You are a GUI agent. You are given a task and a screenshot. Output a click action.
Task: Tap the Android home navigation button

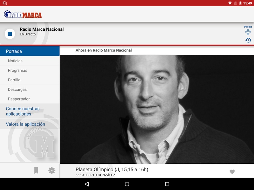click(127, 184)
